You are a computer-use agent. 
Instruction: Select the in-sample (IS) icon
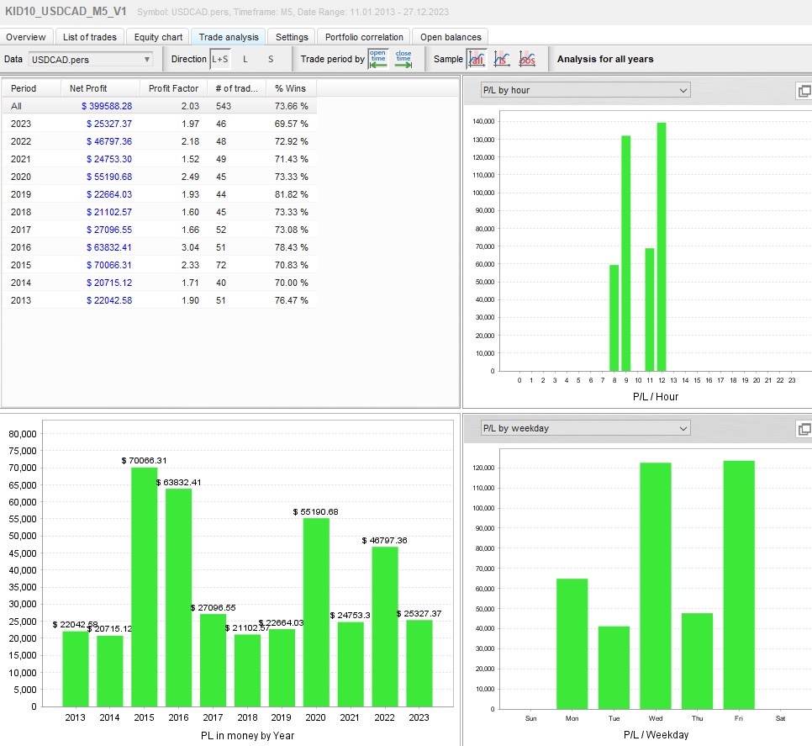tap(502, 59)
